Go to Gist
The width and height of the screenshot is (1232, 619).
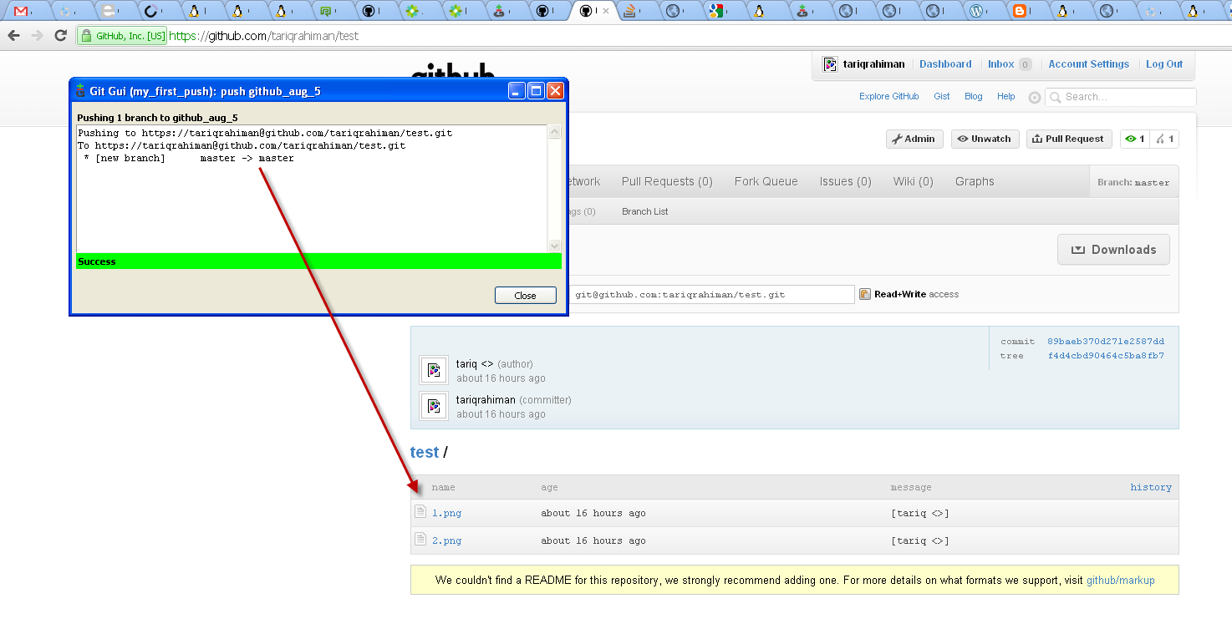point(942,96)
